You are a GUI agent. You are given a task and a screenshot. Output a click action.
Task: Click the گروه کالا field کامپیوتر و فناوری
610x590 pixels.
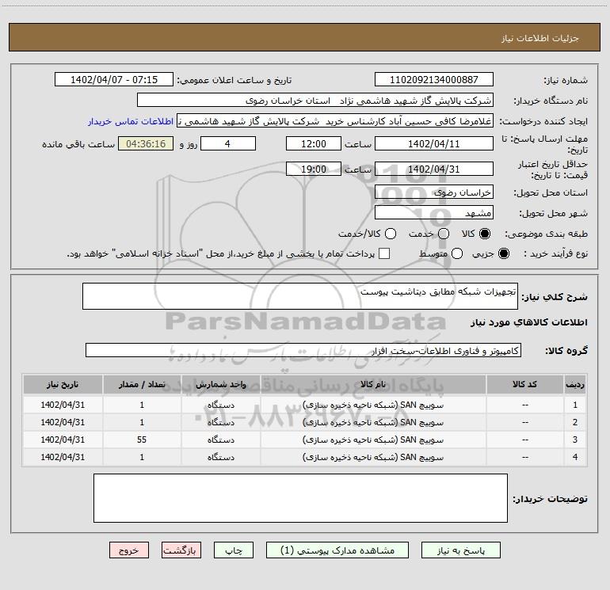(x=303, y=350)
